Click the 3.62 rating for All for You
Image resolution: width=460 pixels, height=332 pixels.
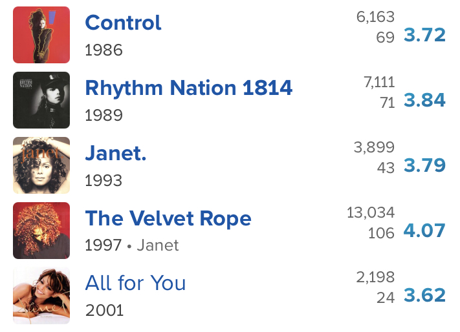424,295
